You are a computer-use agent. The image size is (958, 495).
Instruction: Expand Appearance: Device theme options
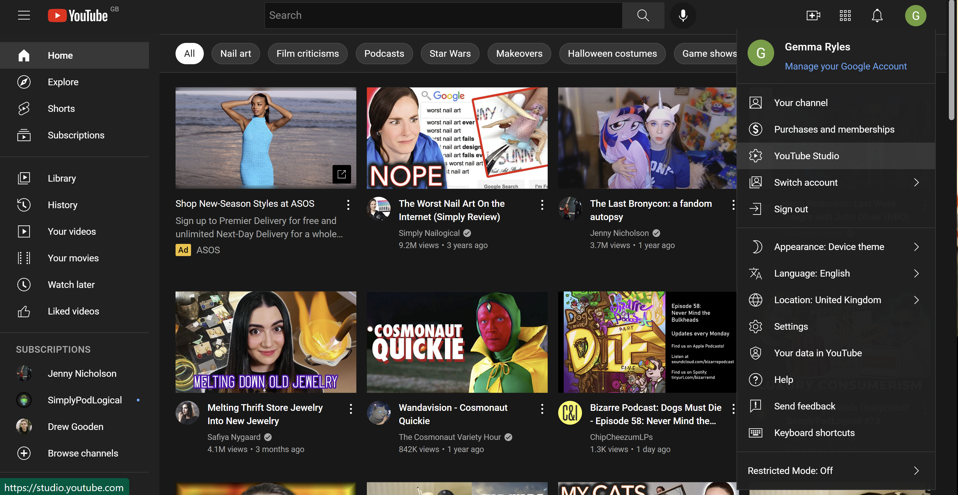pyautogui.click(x=836, y=247)
